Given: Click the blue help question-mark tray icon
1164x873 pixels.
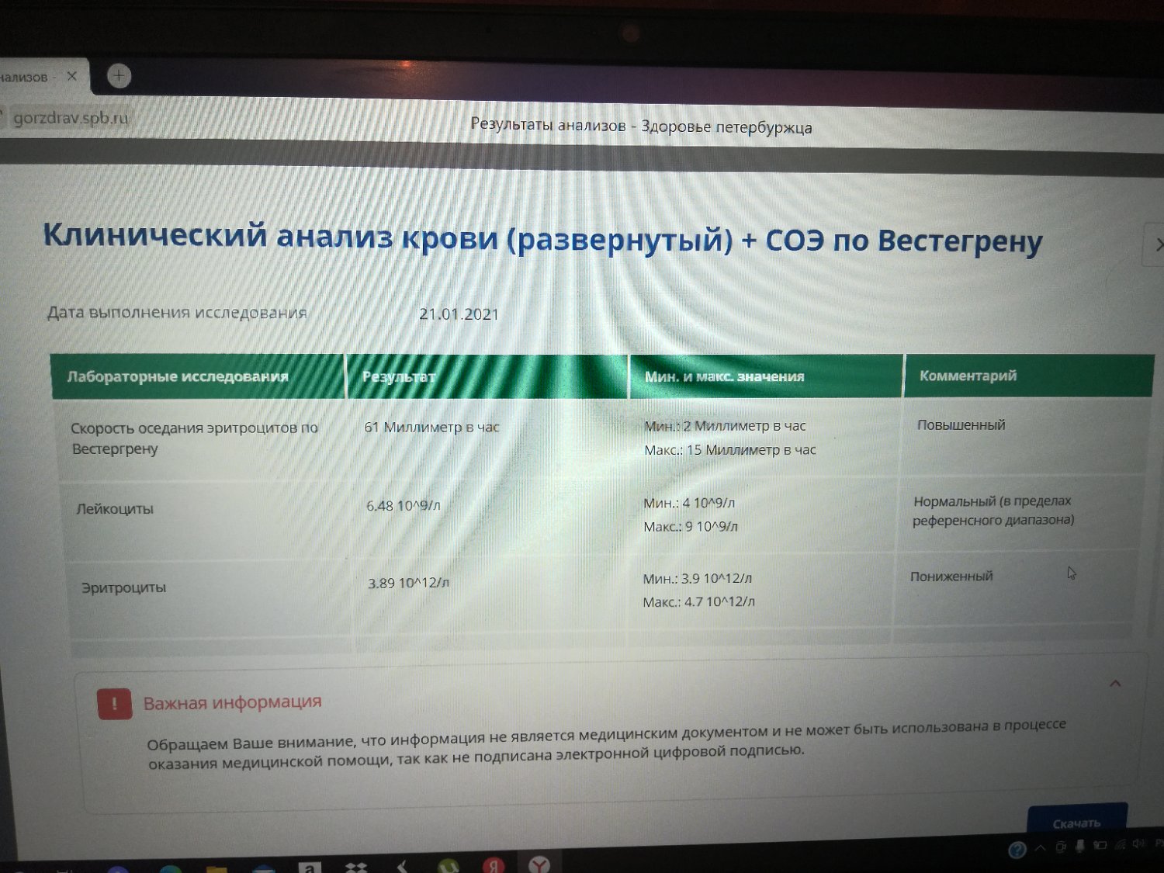Looking at the screenshot, I should pyautogui.click(x=1017, y=850).
